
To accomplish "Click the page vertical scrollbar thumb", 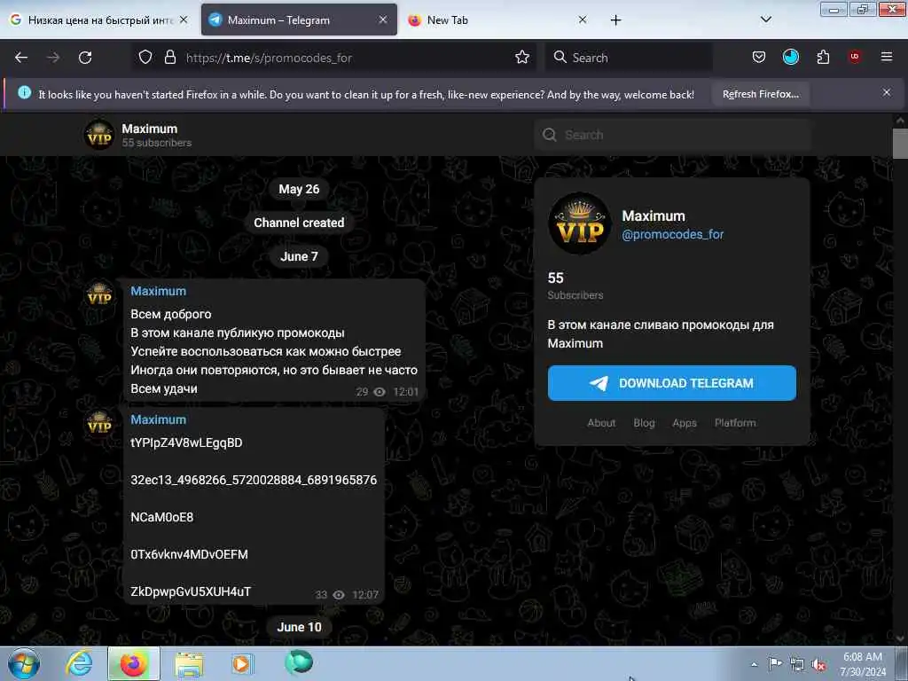I will (x=900, y=143).
